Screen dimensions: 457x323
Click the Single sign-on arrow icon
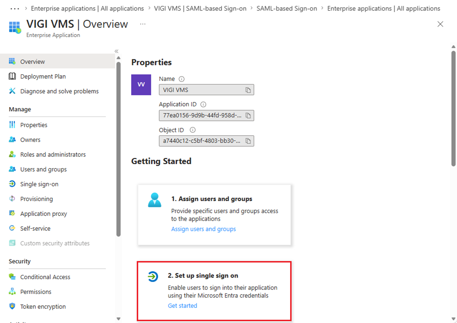click(12, 184)
